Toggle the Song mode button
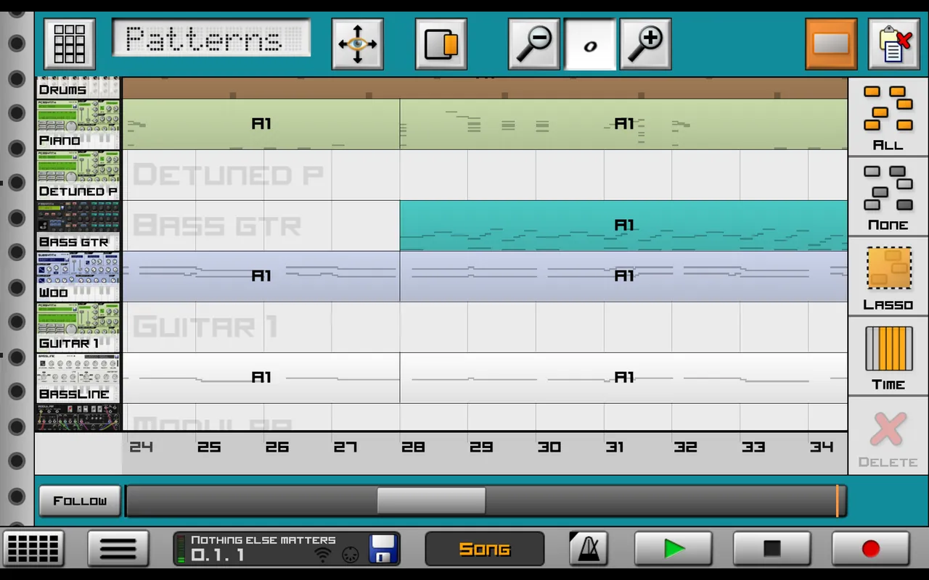Screen dimensions: 929x580 (485, 549)
